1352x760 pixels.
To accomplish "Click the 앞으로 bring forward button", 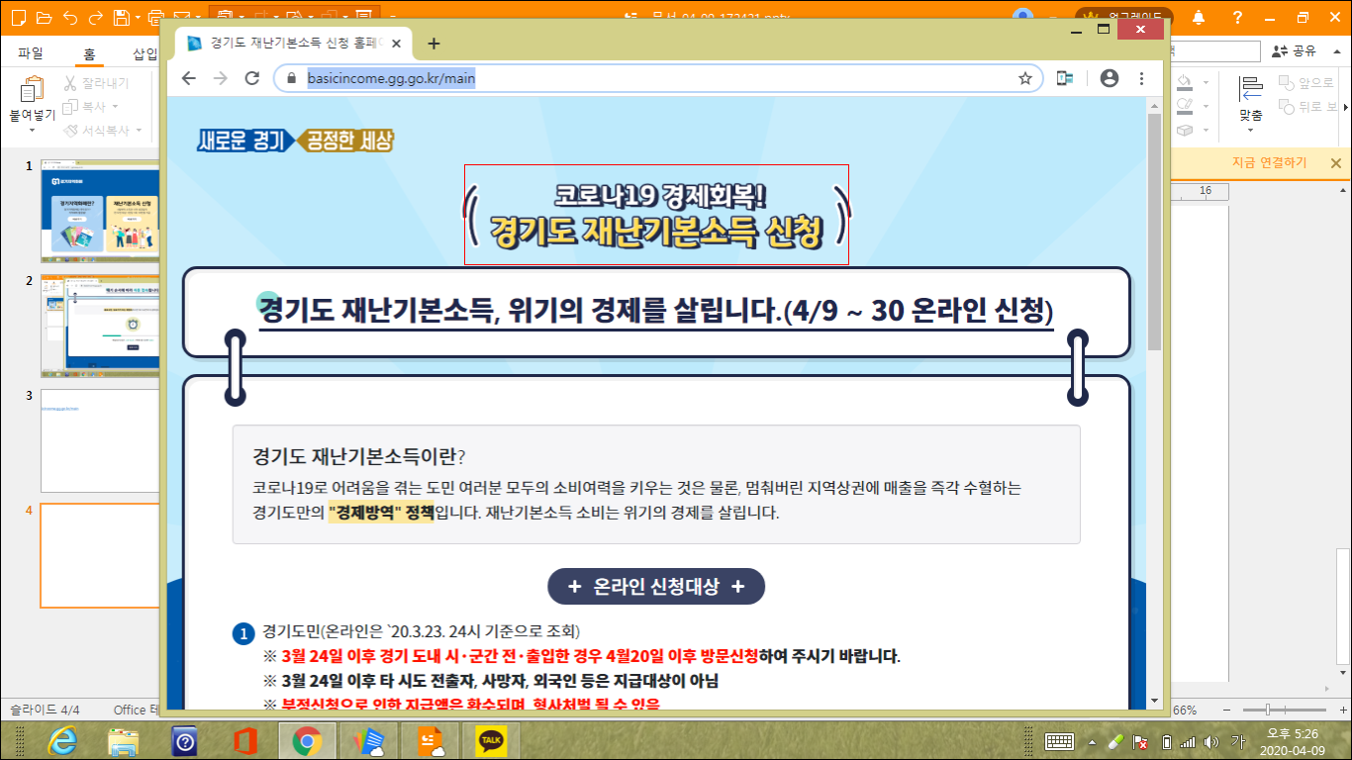I will click(x=1305, y=83).
